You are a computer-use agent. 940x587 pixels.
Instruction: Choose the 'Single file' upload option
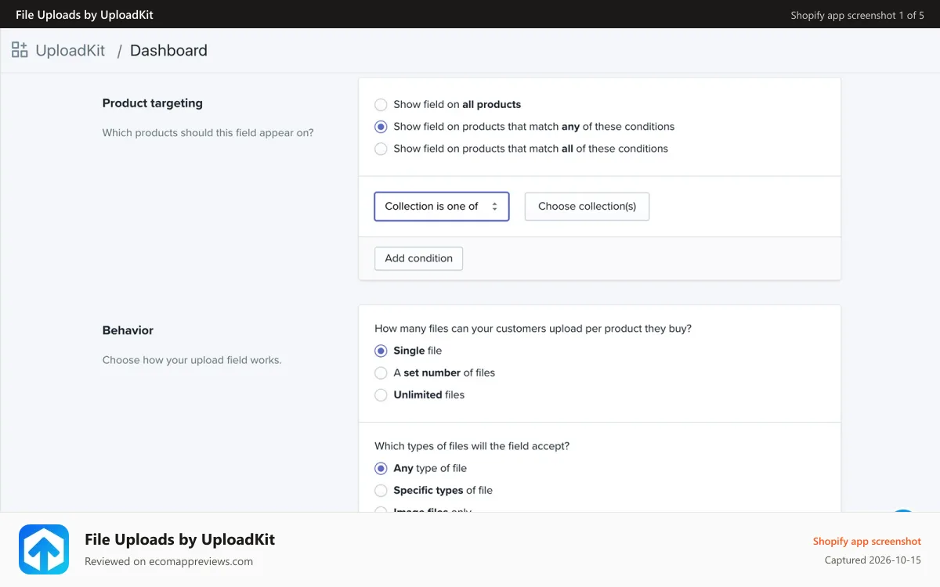point(381,351)
